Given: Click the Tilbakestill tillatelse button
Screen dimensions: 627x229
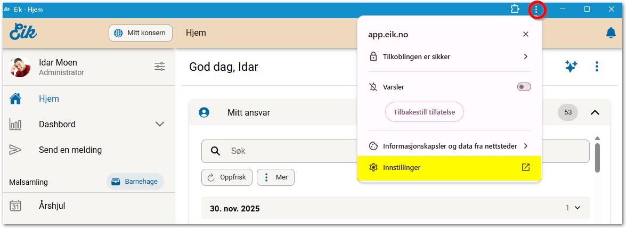Looking at the screenshot, I should (424, 112).
